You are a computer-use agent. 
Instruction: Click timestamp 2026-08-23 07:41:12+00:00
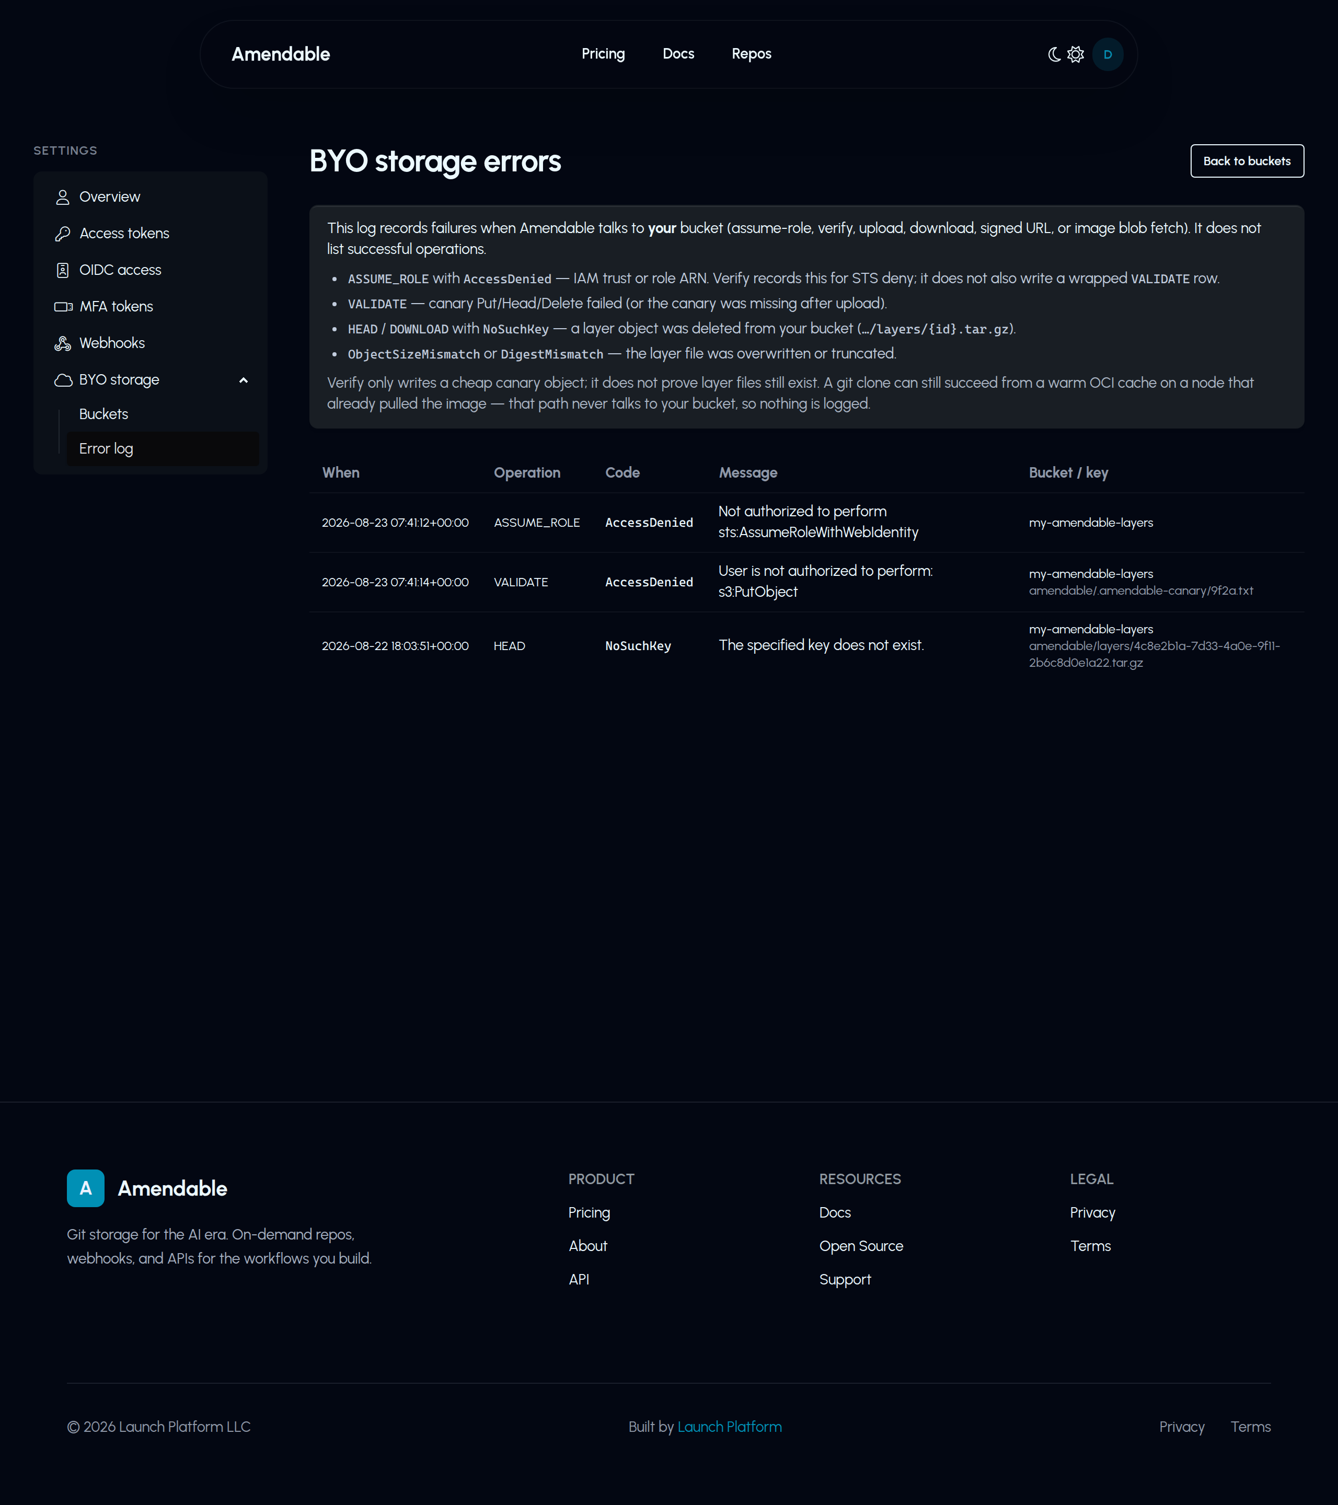pyautogui.click(x=395, y=523)
